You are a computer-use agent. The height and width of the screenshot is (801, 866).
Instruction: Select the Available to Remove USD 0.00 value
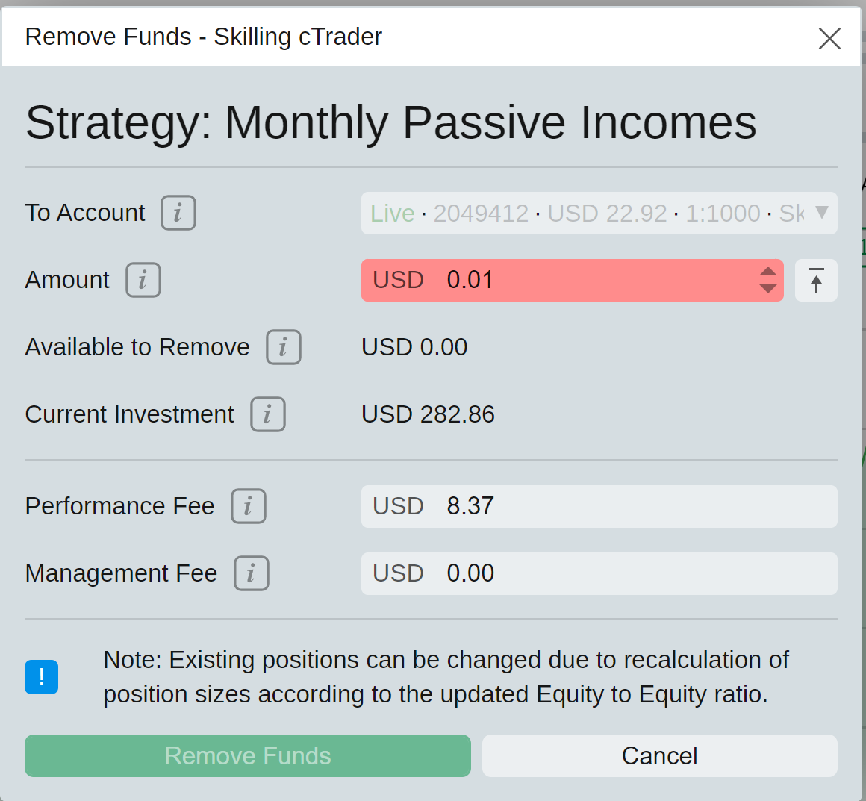tap(414, 347)
